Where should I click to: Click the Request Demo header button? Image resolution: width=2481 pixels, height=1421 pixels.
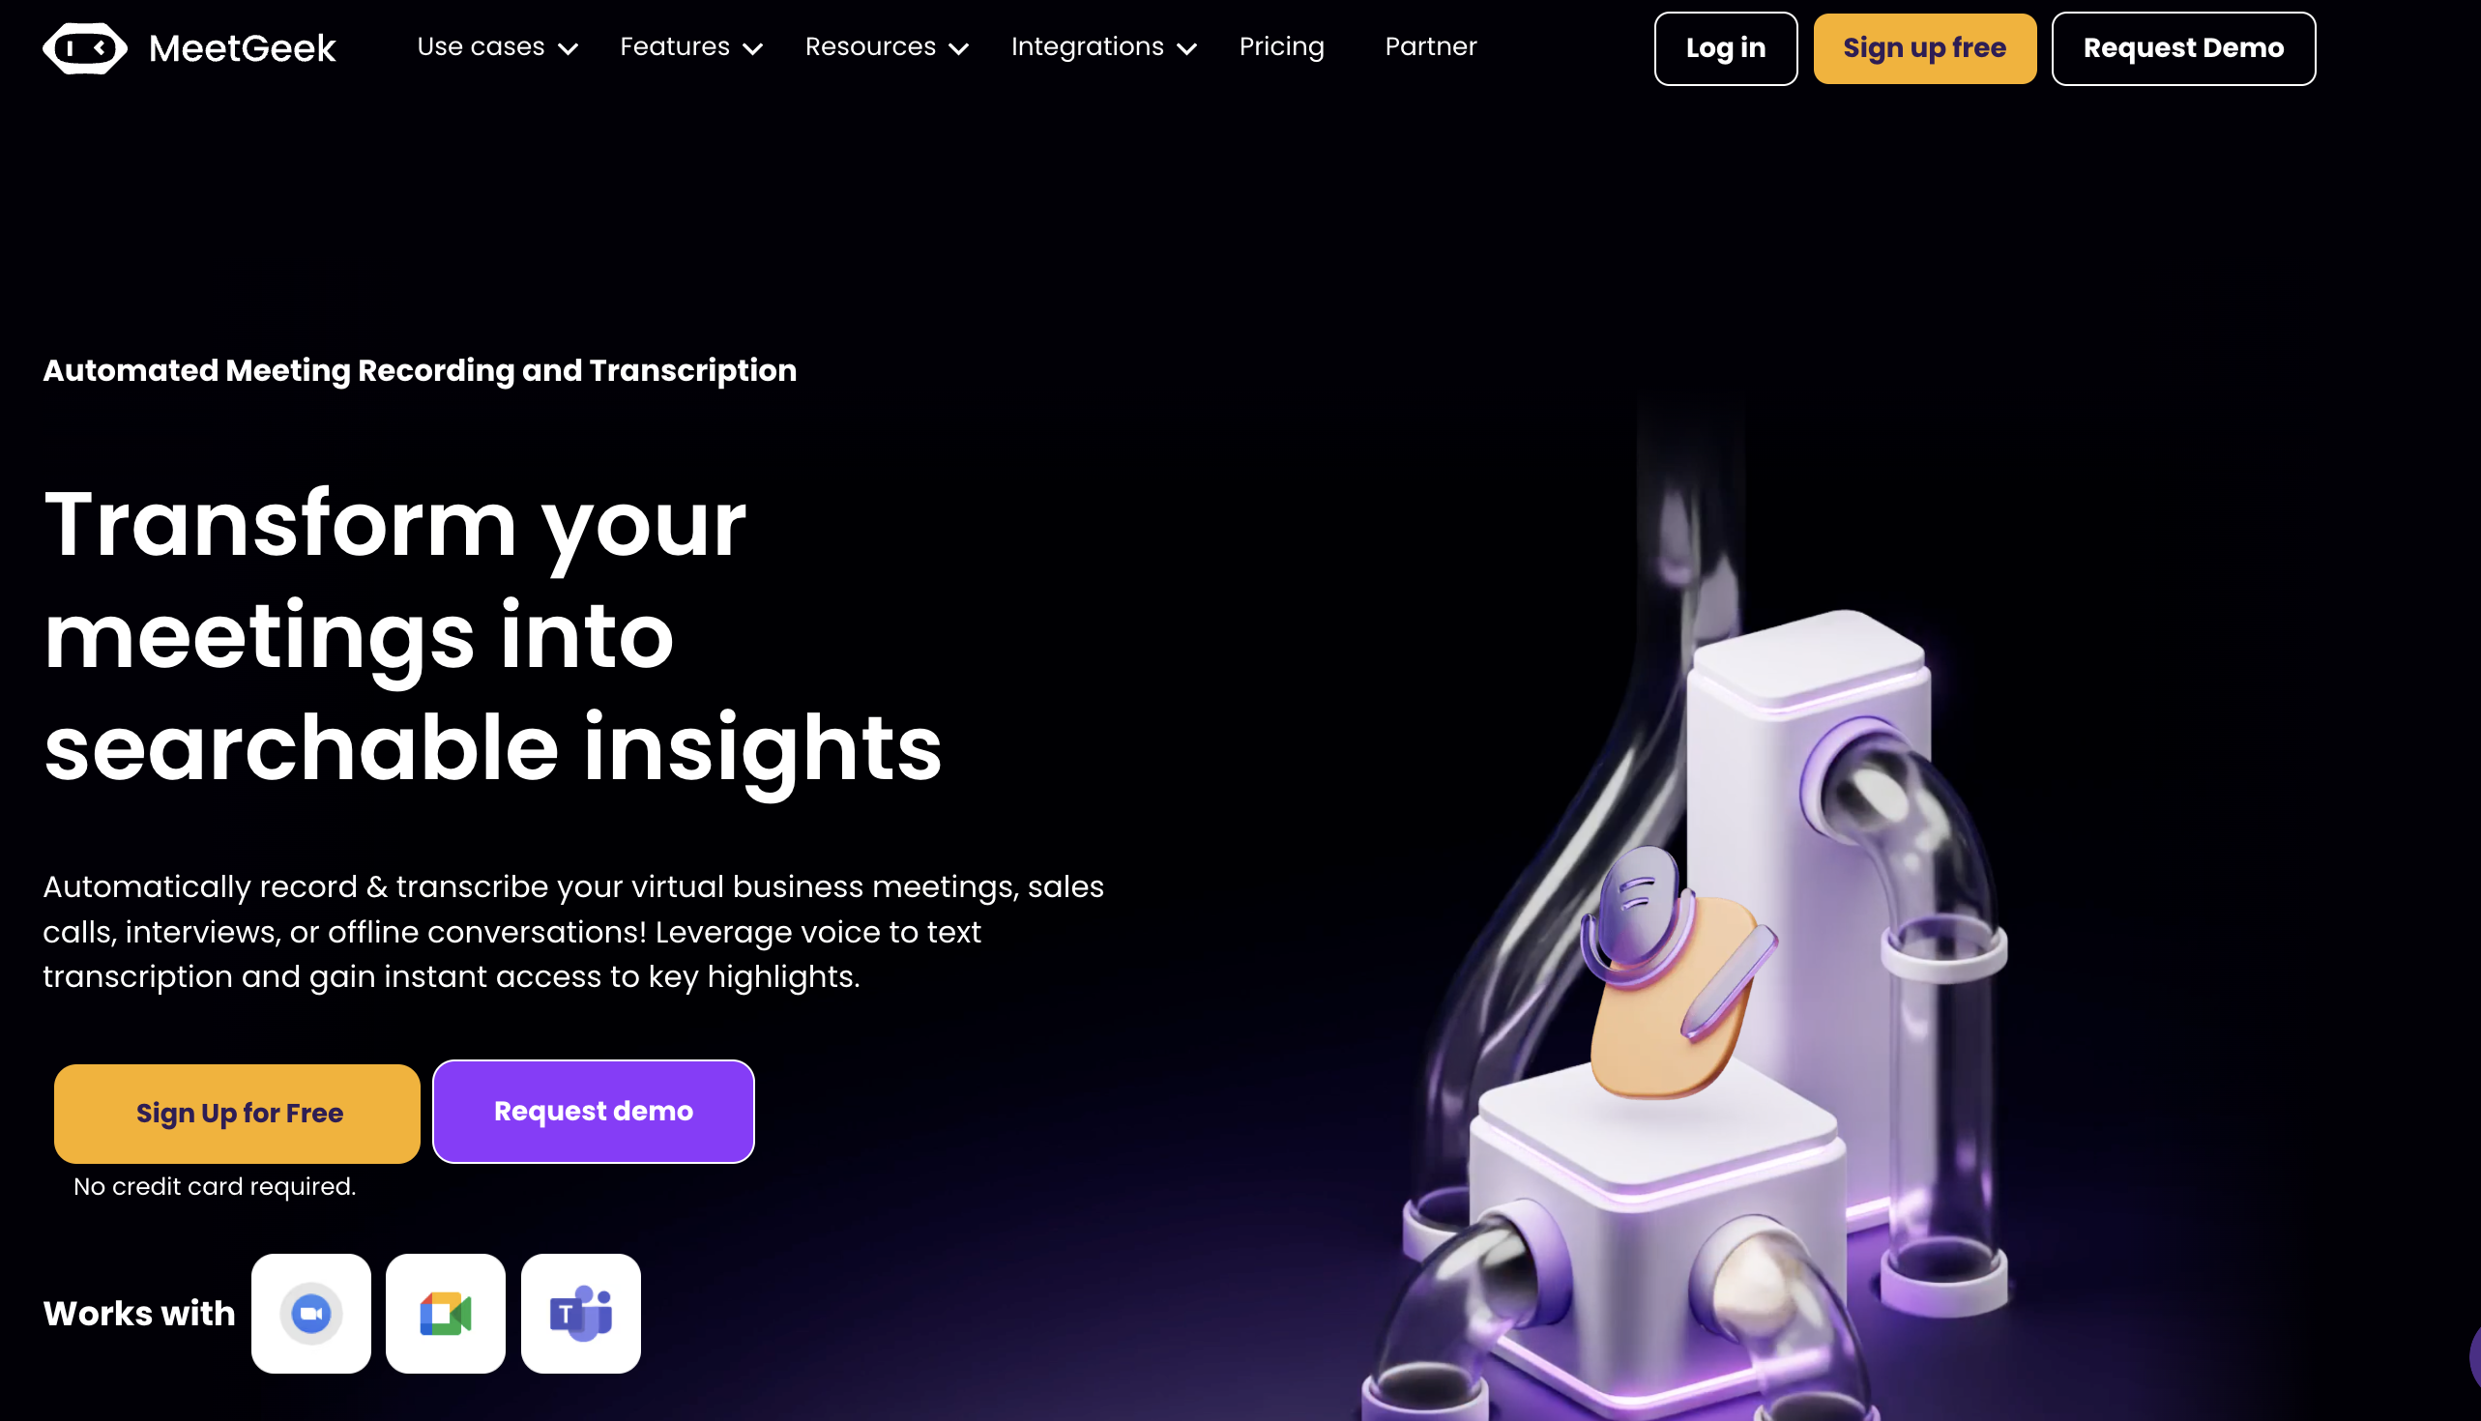click(x=2183, y=47)
